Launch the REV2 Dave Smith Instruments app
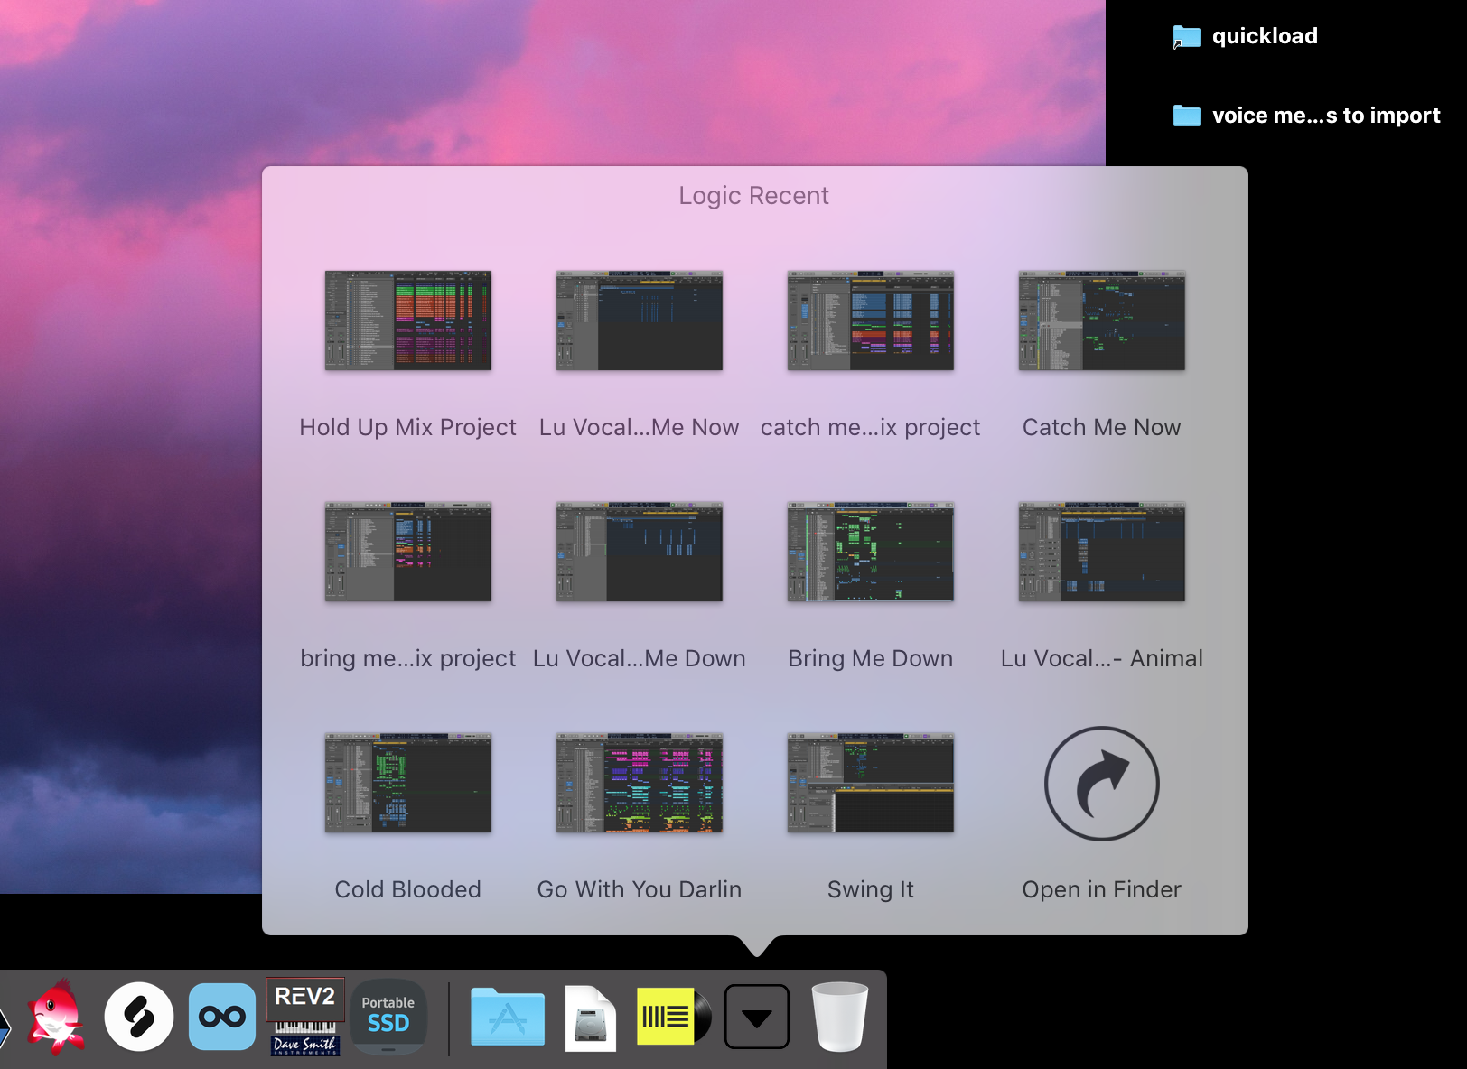This screenshot has width=1467, height=1069. click(305, 1017)
